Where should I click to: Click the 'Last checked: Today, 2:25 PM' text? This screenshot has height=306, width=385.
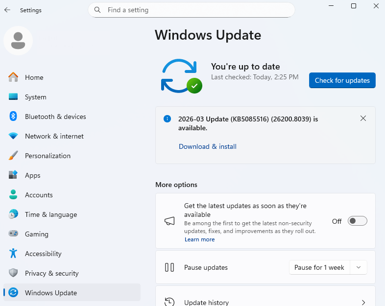point(255,77)
